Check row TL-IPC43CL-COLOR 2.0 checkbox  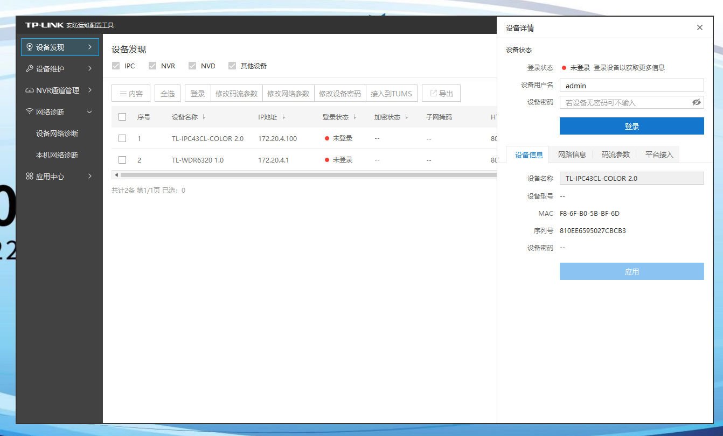coord(122,138)
